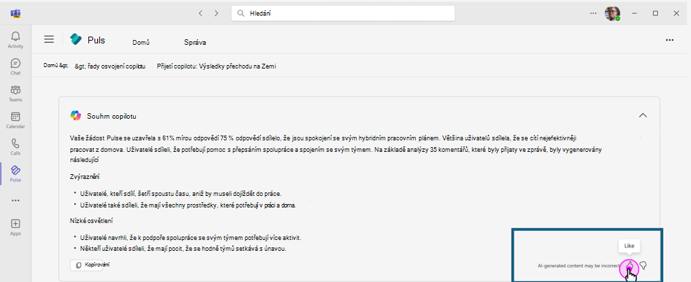This screenshot has width=691, height=282.
Task: Open Calls from the sidebar
Action: pos(15,147)
